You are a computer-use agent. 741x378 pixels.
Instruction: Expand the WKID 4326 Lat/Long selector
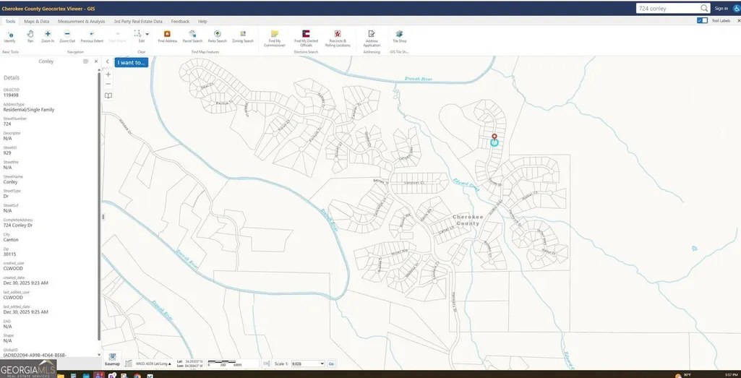pyautogui.click(x=153, y=364)
